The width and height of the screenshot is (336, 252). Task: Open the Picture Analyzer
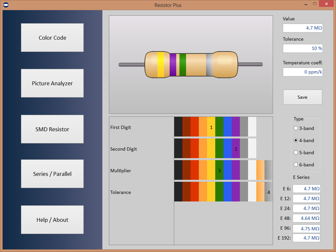click(x=52, y=83)
